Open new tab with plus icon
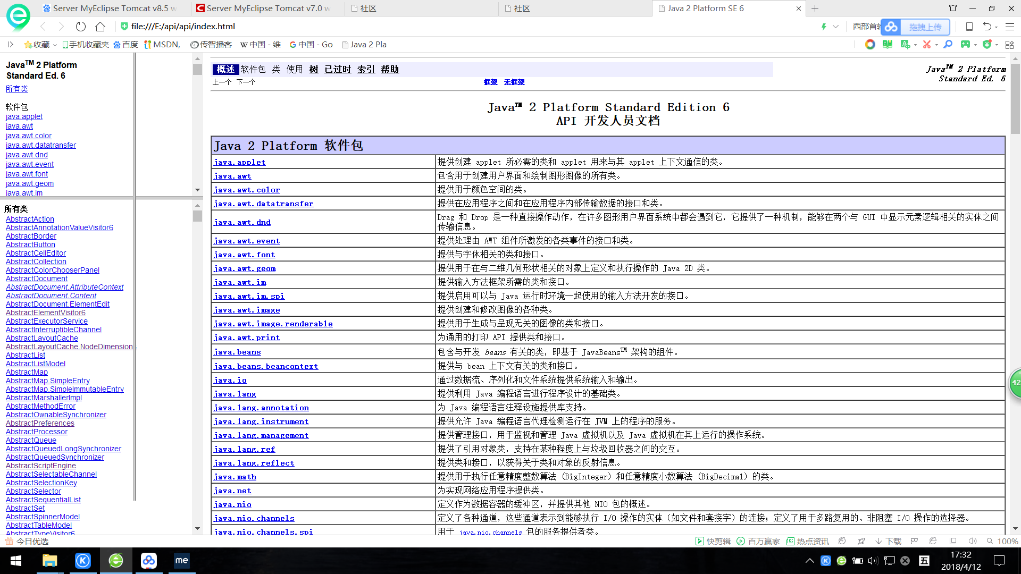 [815, 9]
